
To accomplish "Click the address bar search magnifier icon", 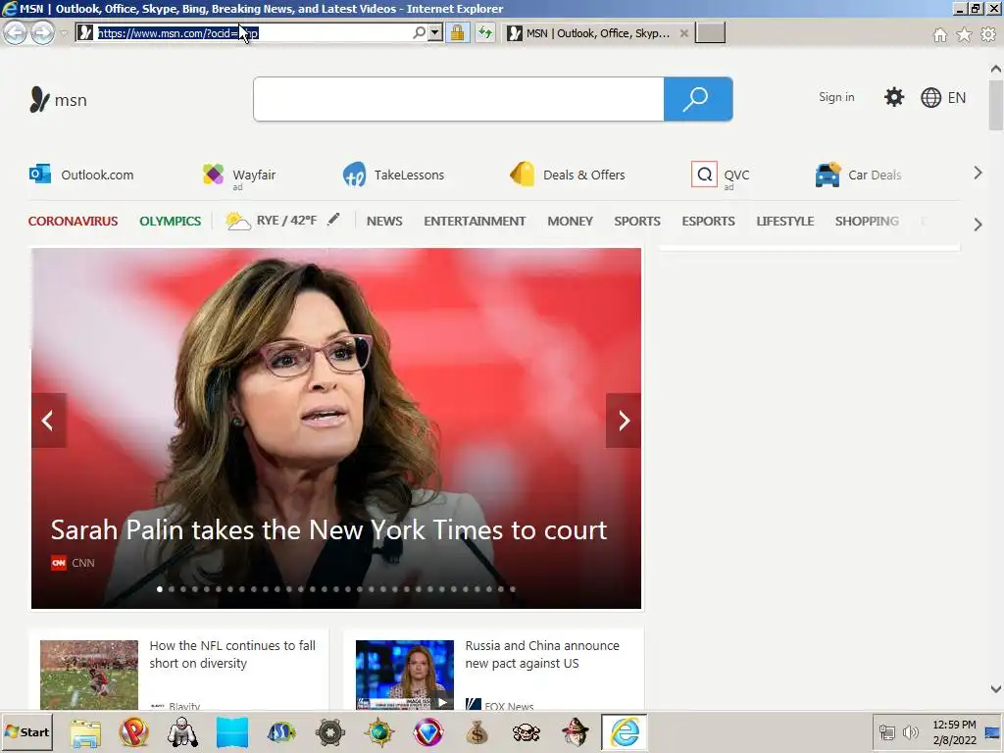I will (x=419, y=32).
